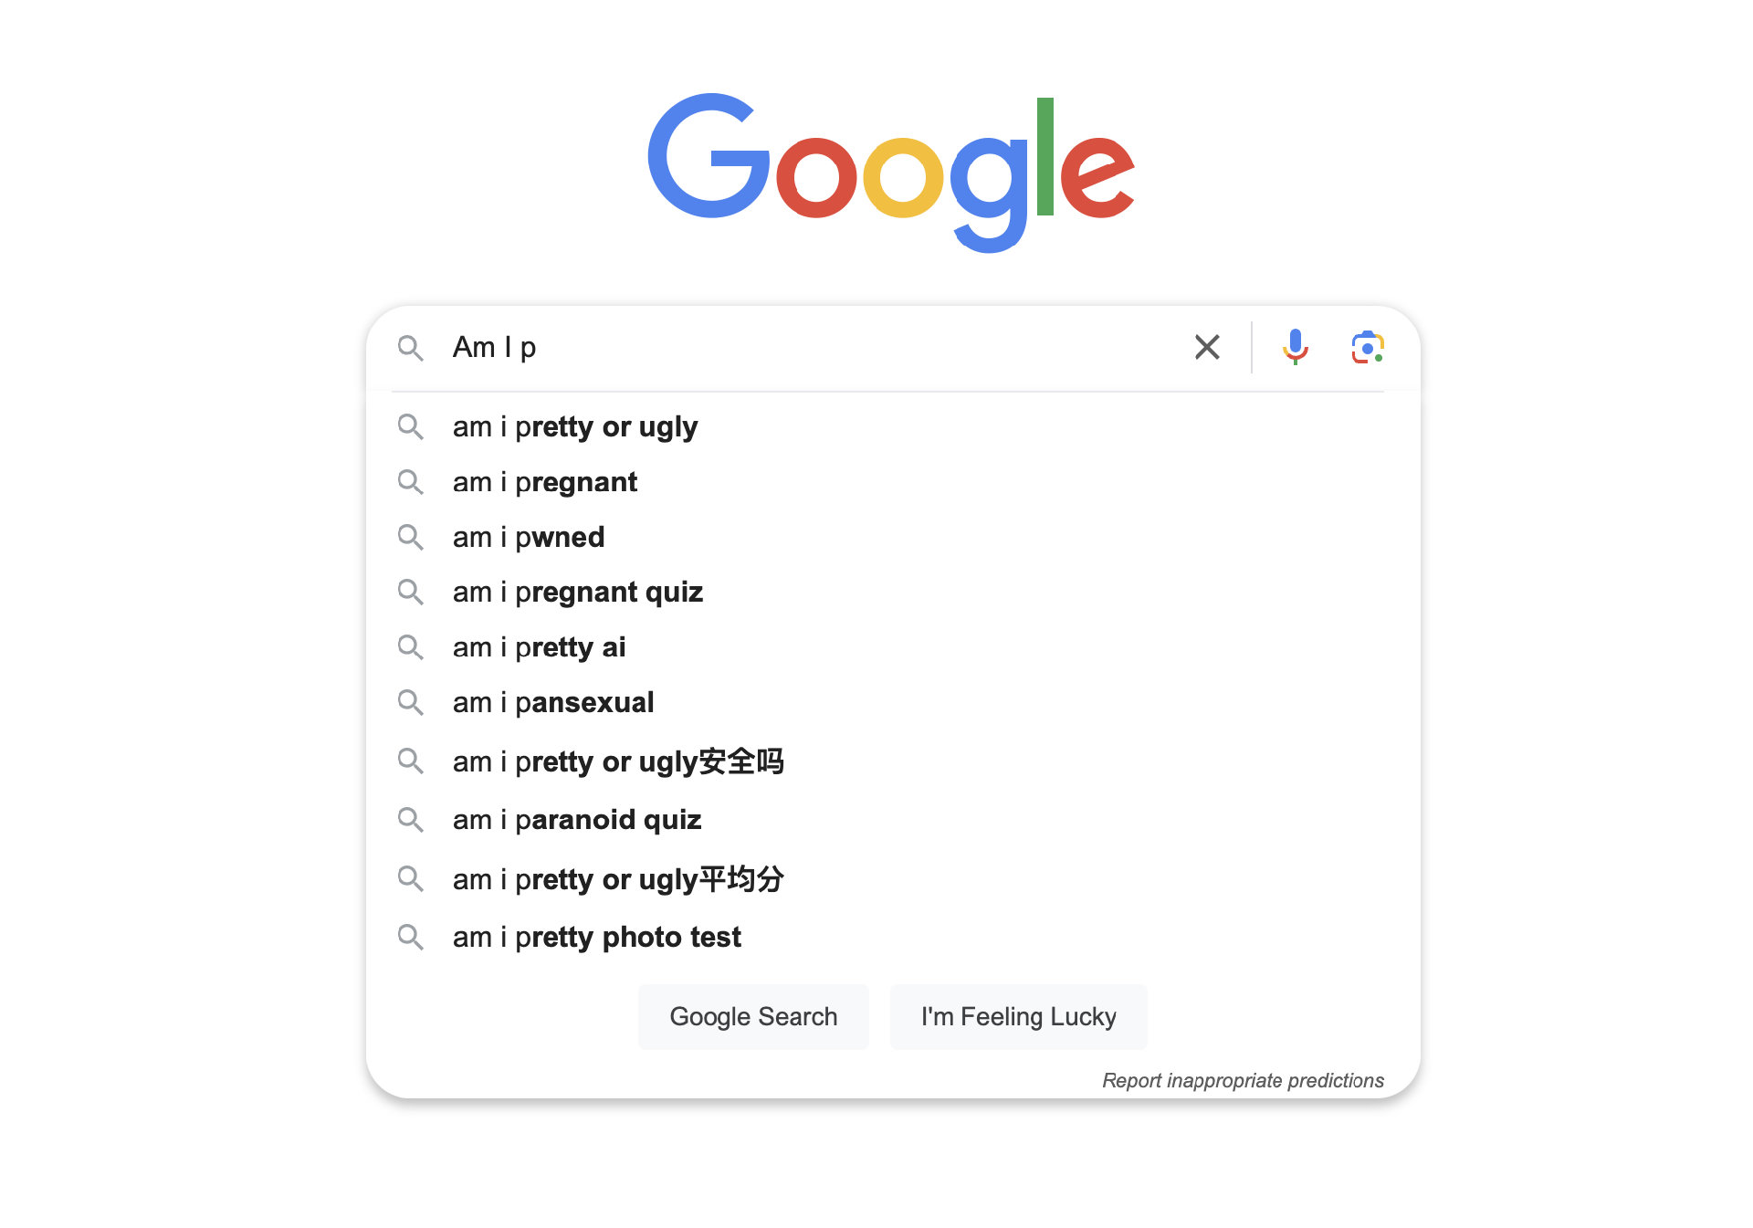Click the Google logo
This screenshot has height=1228, width=1753.
[891, 171]
